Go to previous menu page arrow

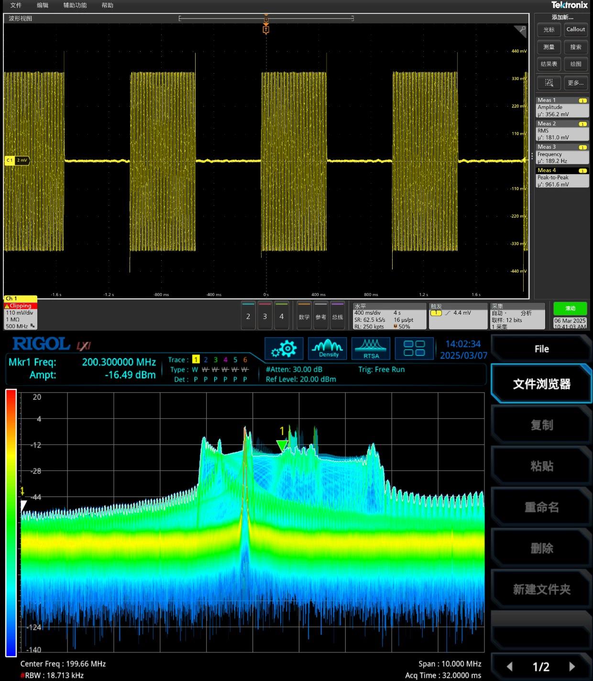[510, 667]
